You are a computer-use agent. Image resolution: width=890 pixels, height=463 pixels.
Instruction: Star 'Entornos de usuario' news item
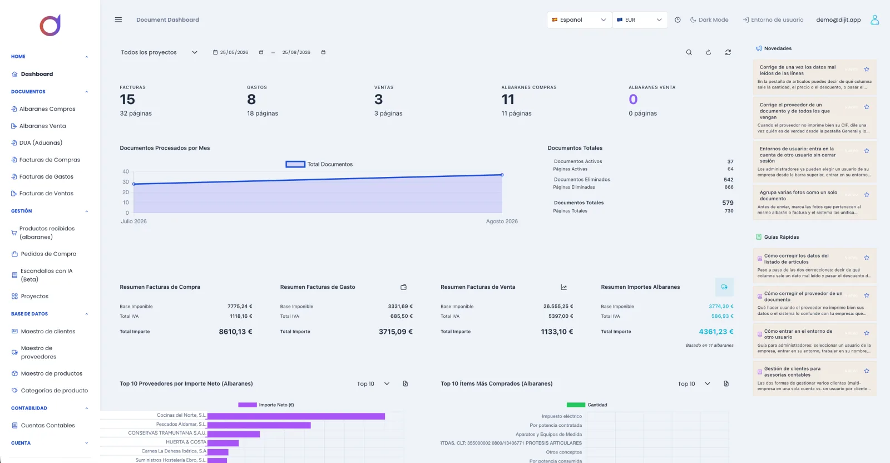coord(867,151)
